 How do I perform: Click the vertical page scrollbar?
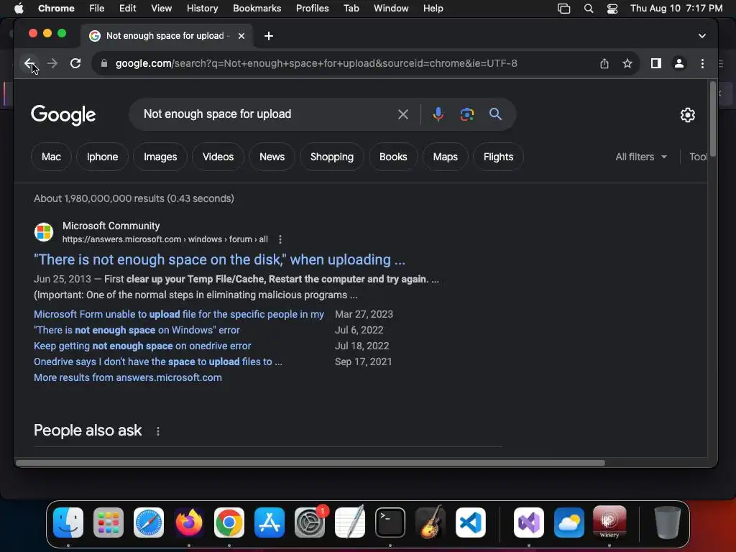pyautogui.click(x=712, y=119)
